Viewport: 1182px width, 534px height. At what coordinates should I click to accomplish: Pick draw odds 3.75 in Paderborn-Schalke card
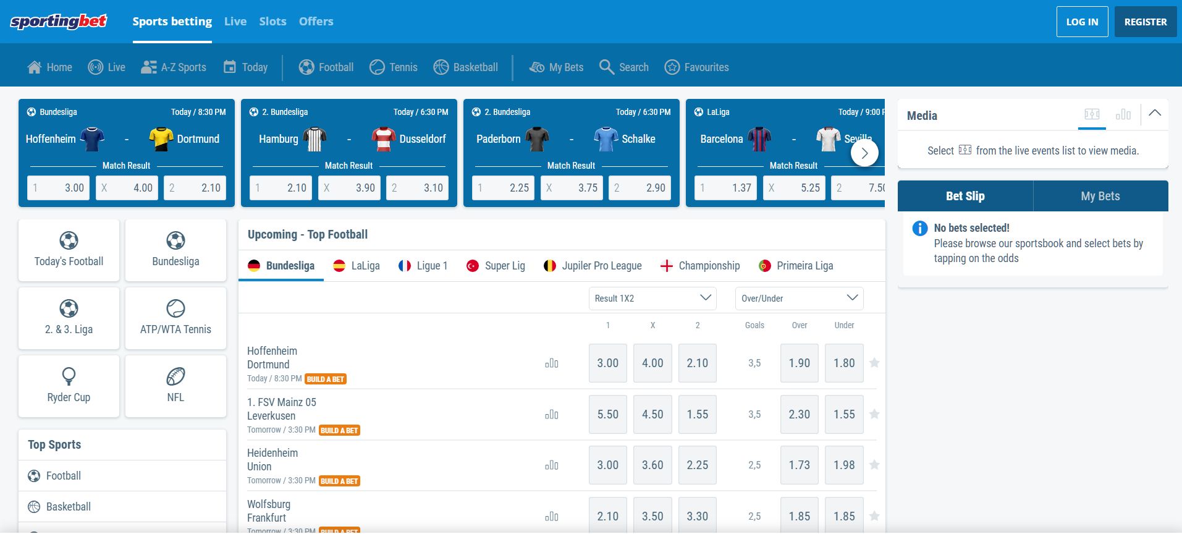pos(572,188)
